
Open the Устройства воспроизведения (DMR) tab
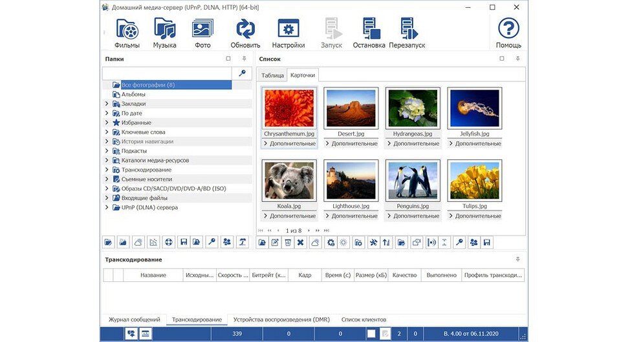281,319
